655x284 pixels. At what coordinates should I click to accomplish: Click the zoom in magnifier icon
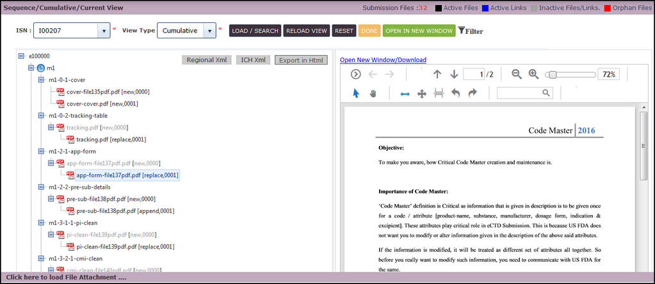tap(533, 74)
